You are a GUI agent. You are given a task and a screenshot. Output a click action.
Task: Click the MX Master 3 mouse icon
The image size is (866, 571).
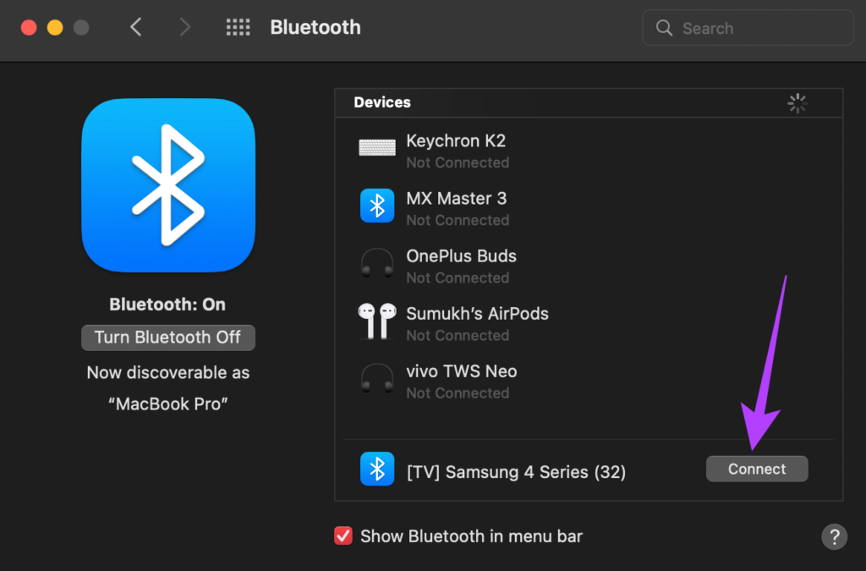point(376,206)
